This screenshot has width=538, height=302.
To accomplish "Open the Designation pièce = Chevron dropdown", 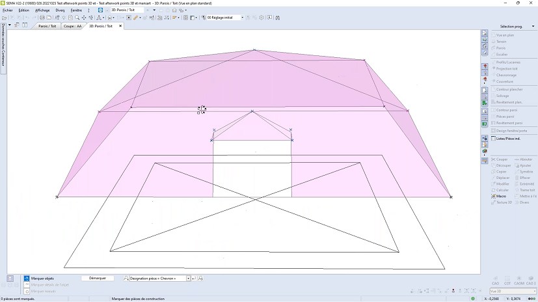I will pyautogui.click(x=188, y=278).
